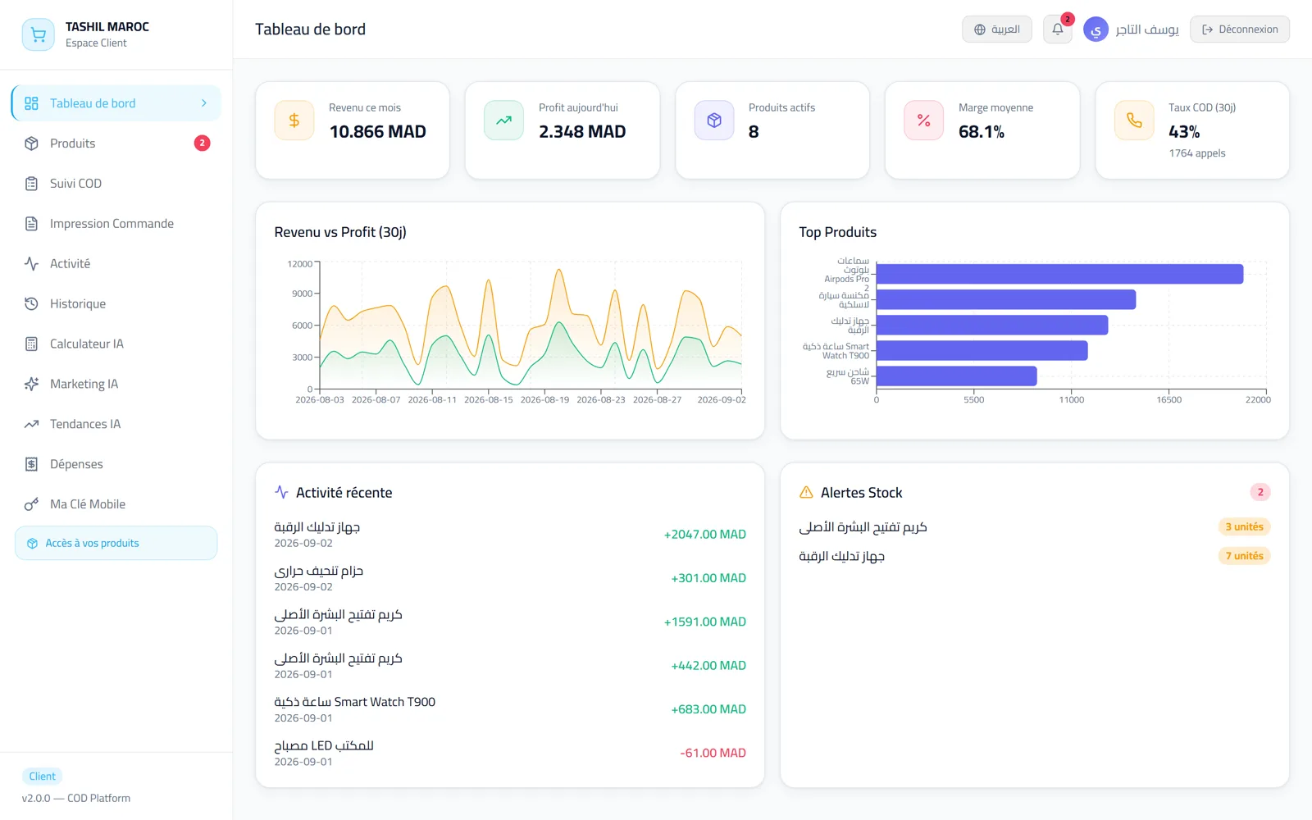Open the Produits menu item

click(116, 143)
